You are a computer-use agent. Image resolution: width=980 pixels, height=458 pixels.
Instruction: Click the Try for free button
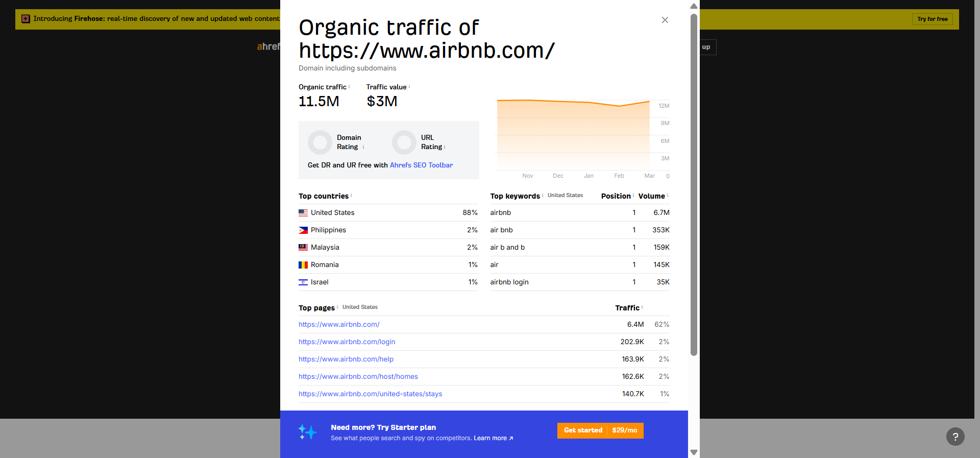click(932, 19)
